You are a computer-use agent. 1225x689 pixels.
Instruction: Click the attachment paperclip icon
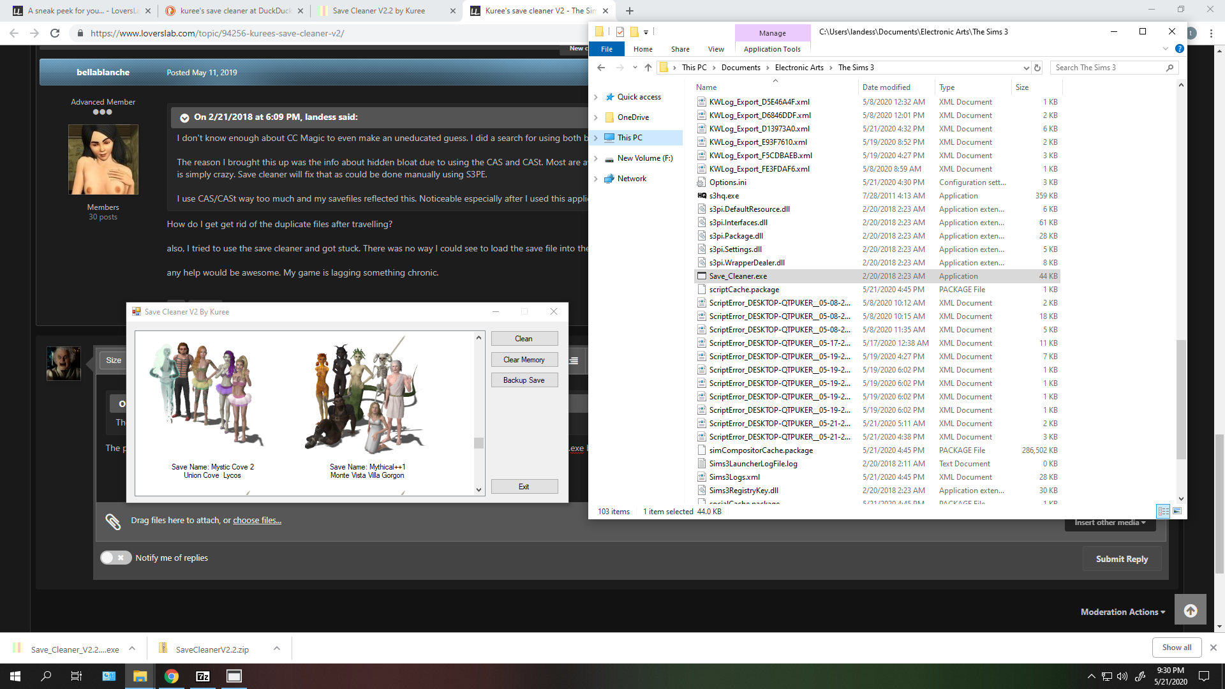pyautogui.click(x=113, y=522)
